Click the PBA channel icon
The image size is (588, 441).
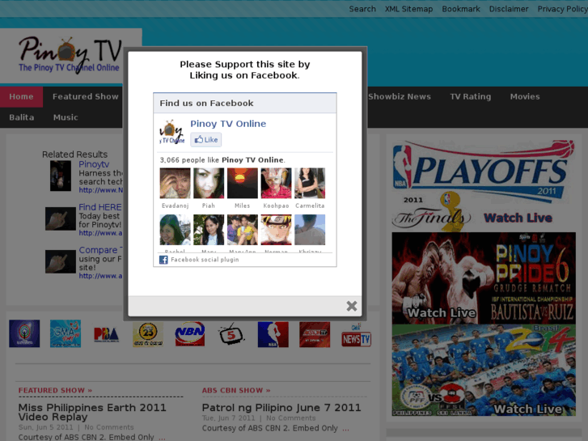tap(107, 334)
